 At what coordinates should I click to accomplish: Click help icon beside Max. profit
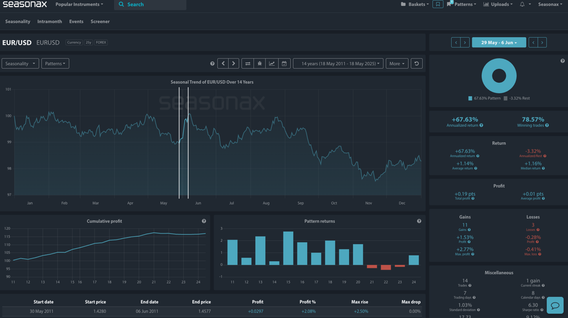click(473, 254)
